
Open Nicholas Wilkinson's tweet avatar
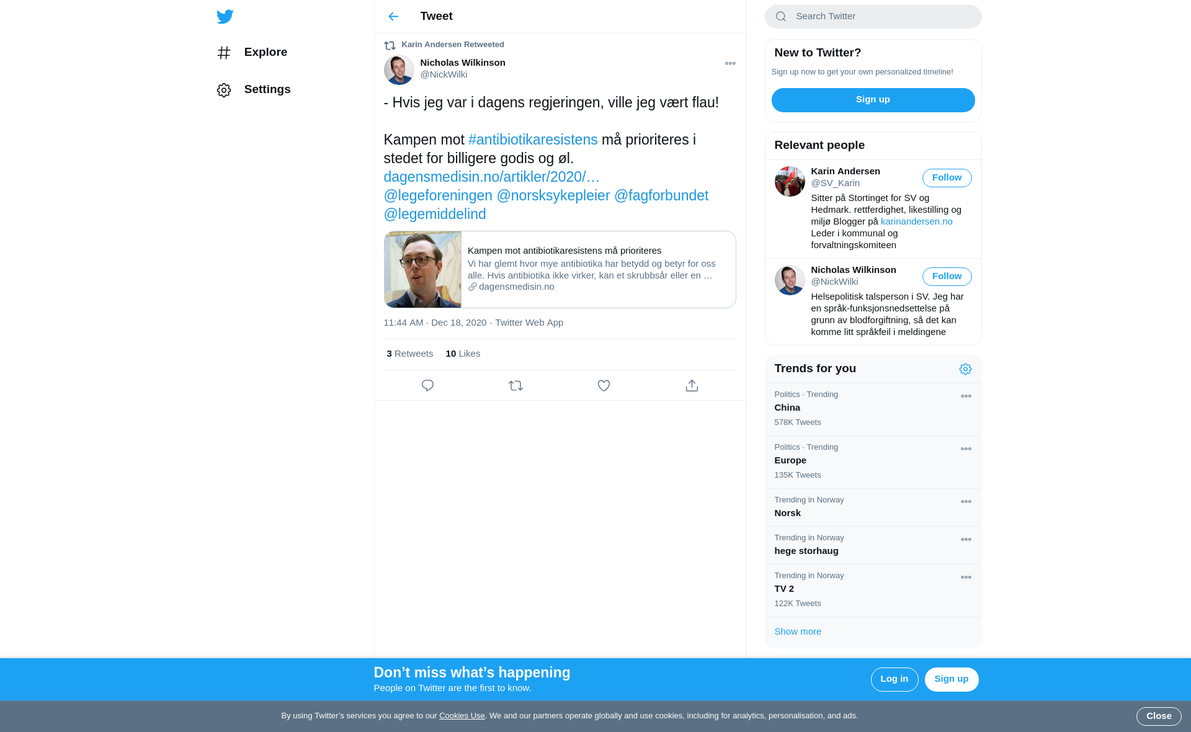[x=399, y=69]
